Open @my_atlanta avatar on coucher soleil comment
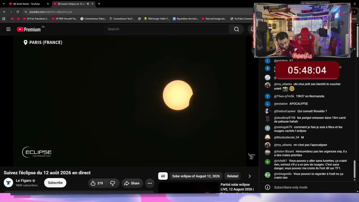This screenshot has height=202, width=359. click(268, 85)
